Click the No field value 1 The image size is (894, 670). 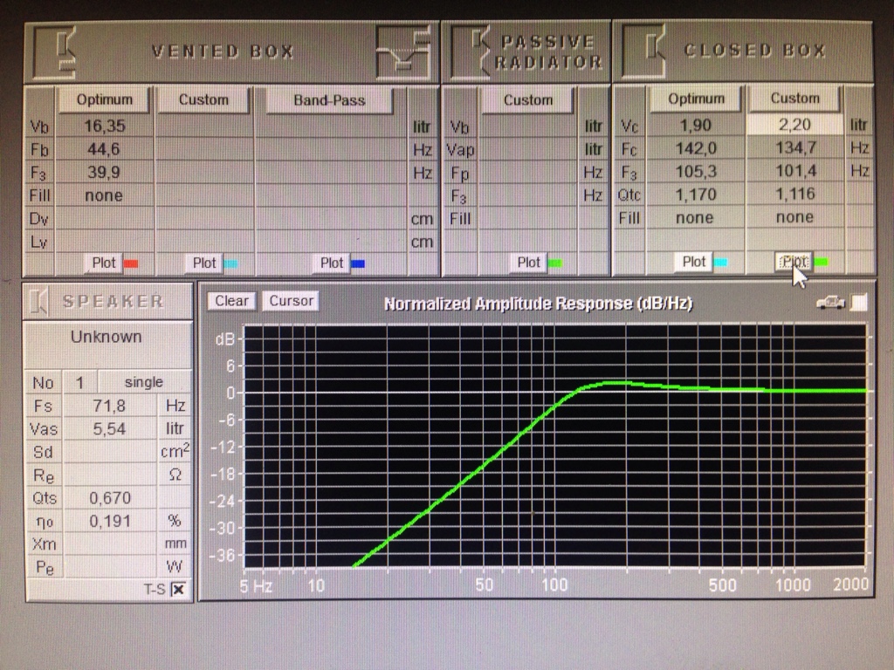pos(79,382)
